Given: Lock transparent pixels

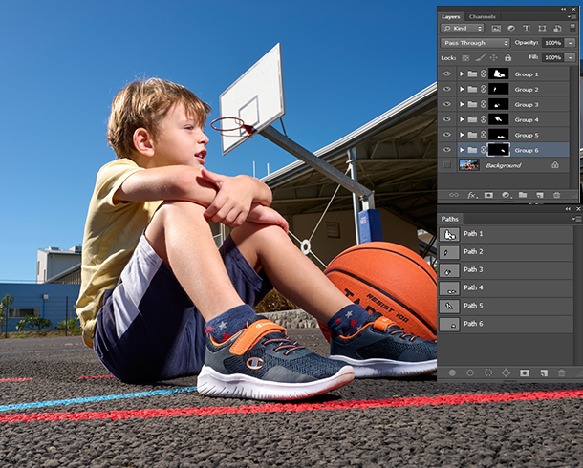Looking at the screenshot, I should click(465, 58).
